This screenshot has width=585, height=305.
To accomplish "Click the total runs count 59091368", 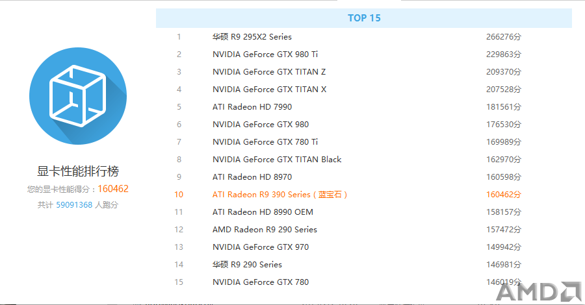I will pyautogui.click(x=74, y=205).
